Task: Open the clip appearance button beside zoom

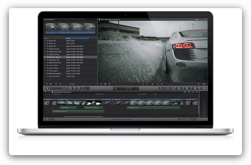Action: [x=195, y=119]
